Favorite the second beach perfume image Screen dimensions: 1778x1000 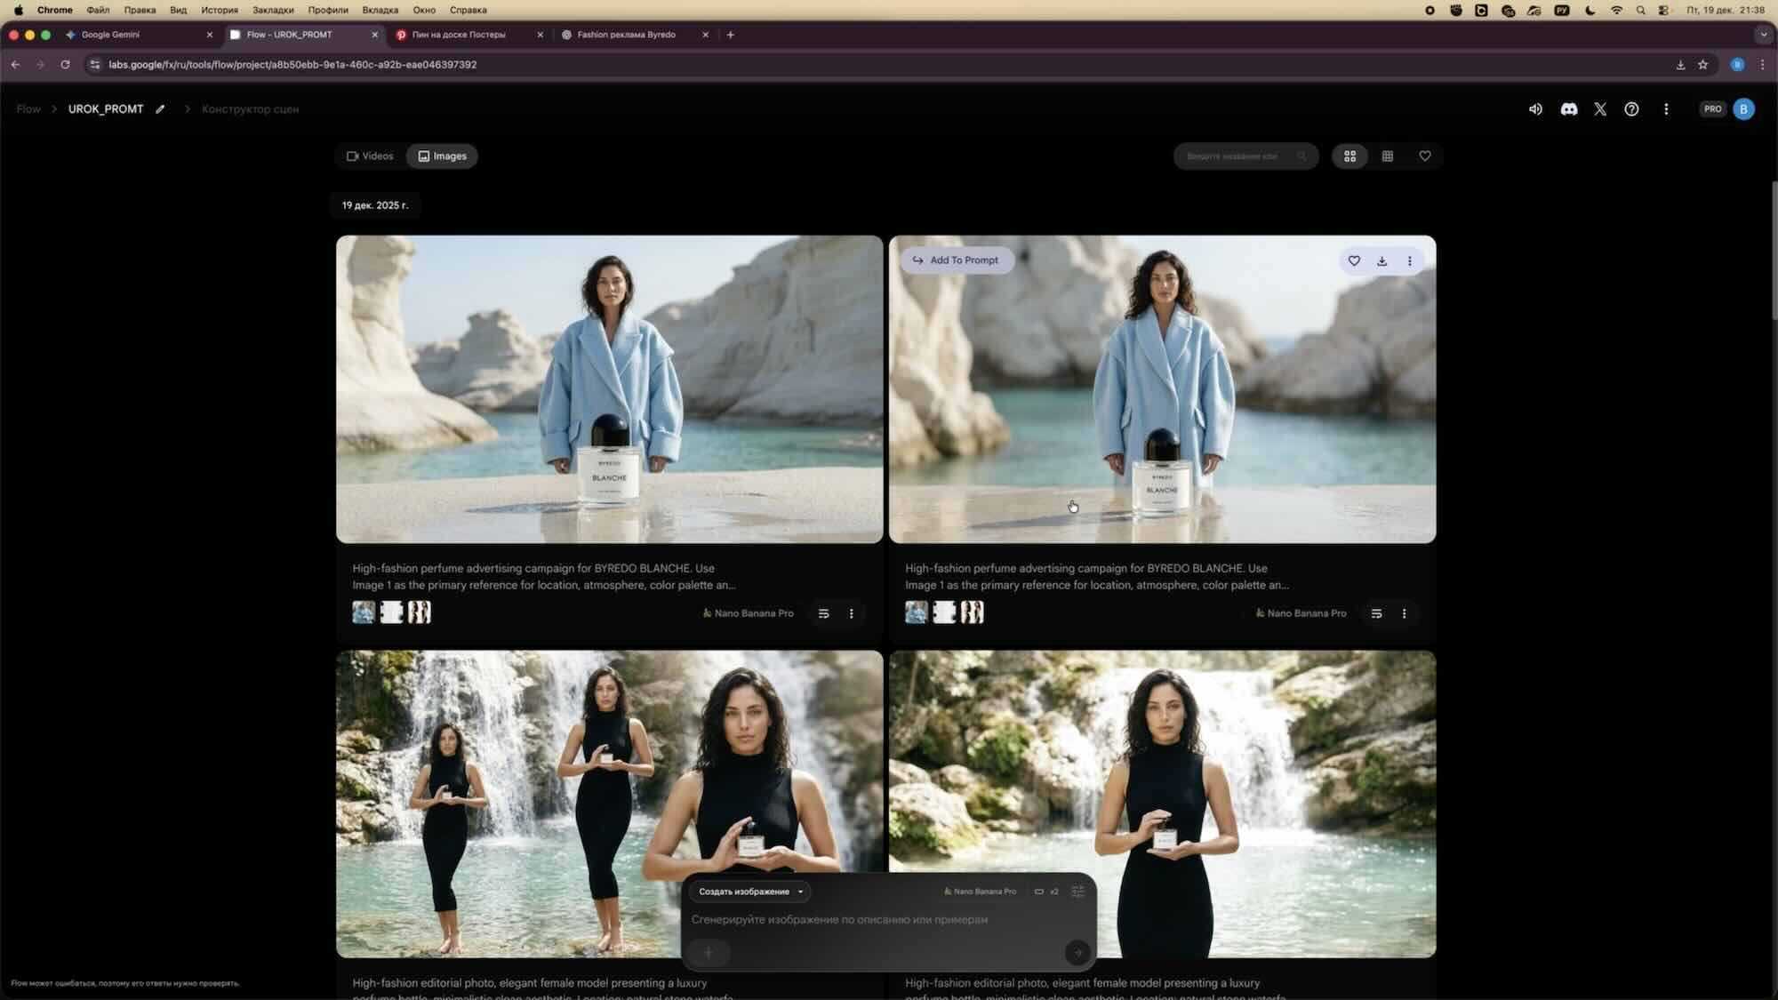click(x=1354, y=260)
